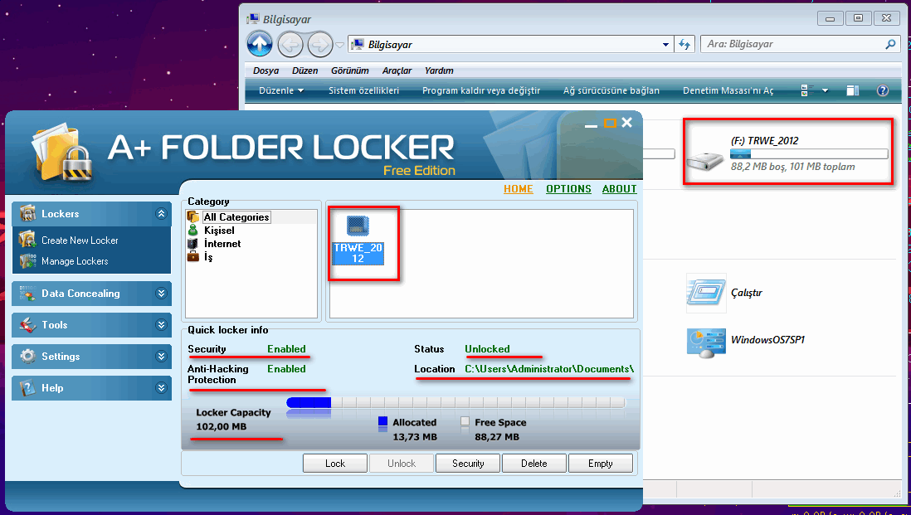
Task: Open the Çalıştır shortcut icon
Action: tap(706, 293)
